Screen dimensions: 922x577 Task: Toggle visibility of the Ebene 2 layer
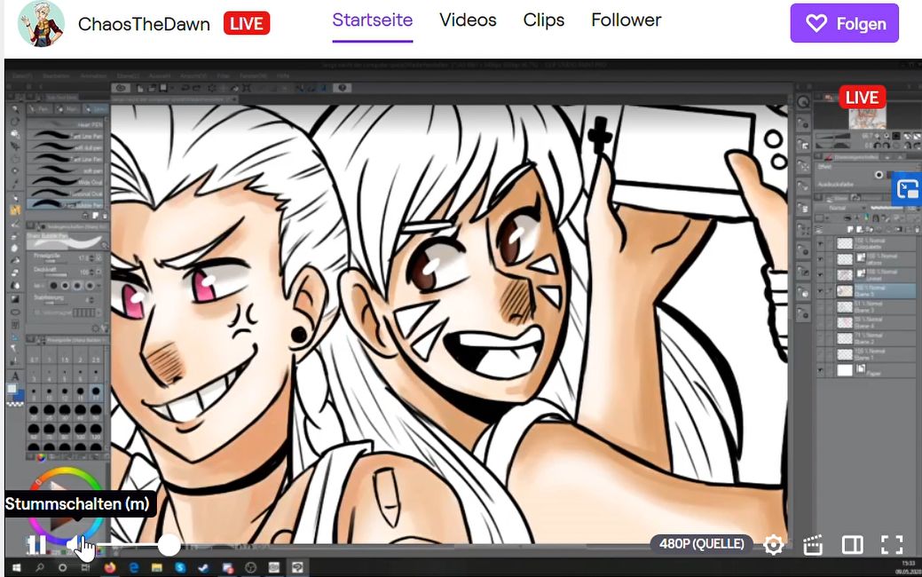click(820, 338)
